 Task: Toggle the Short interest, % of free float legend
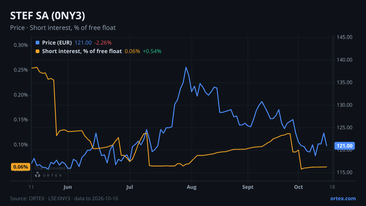click(x=82, y=51)
